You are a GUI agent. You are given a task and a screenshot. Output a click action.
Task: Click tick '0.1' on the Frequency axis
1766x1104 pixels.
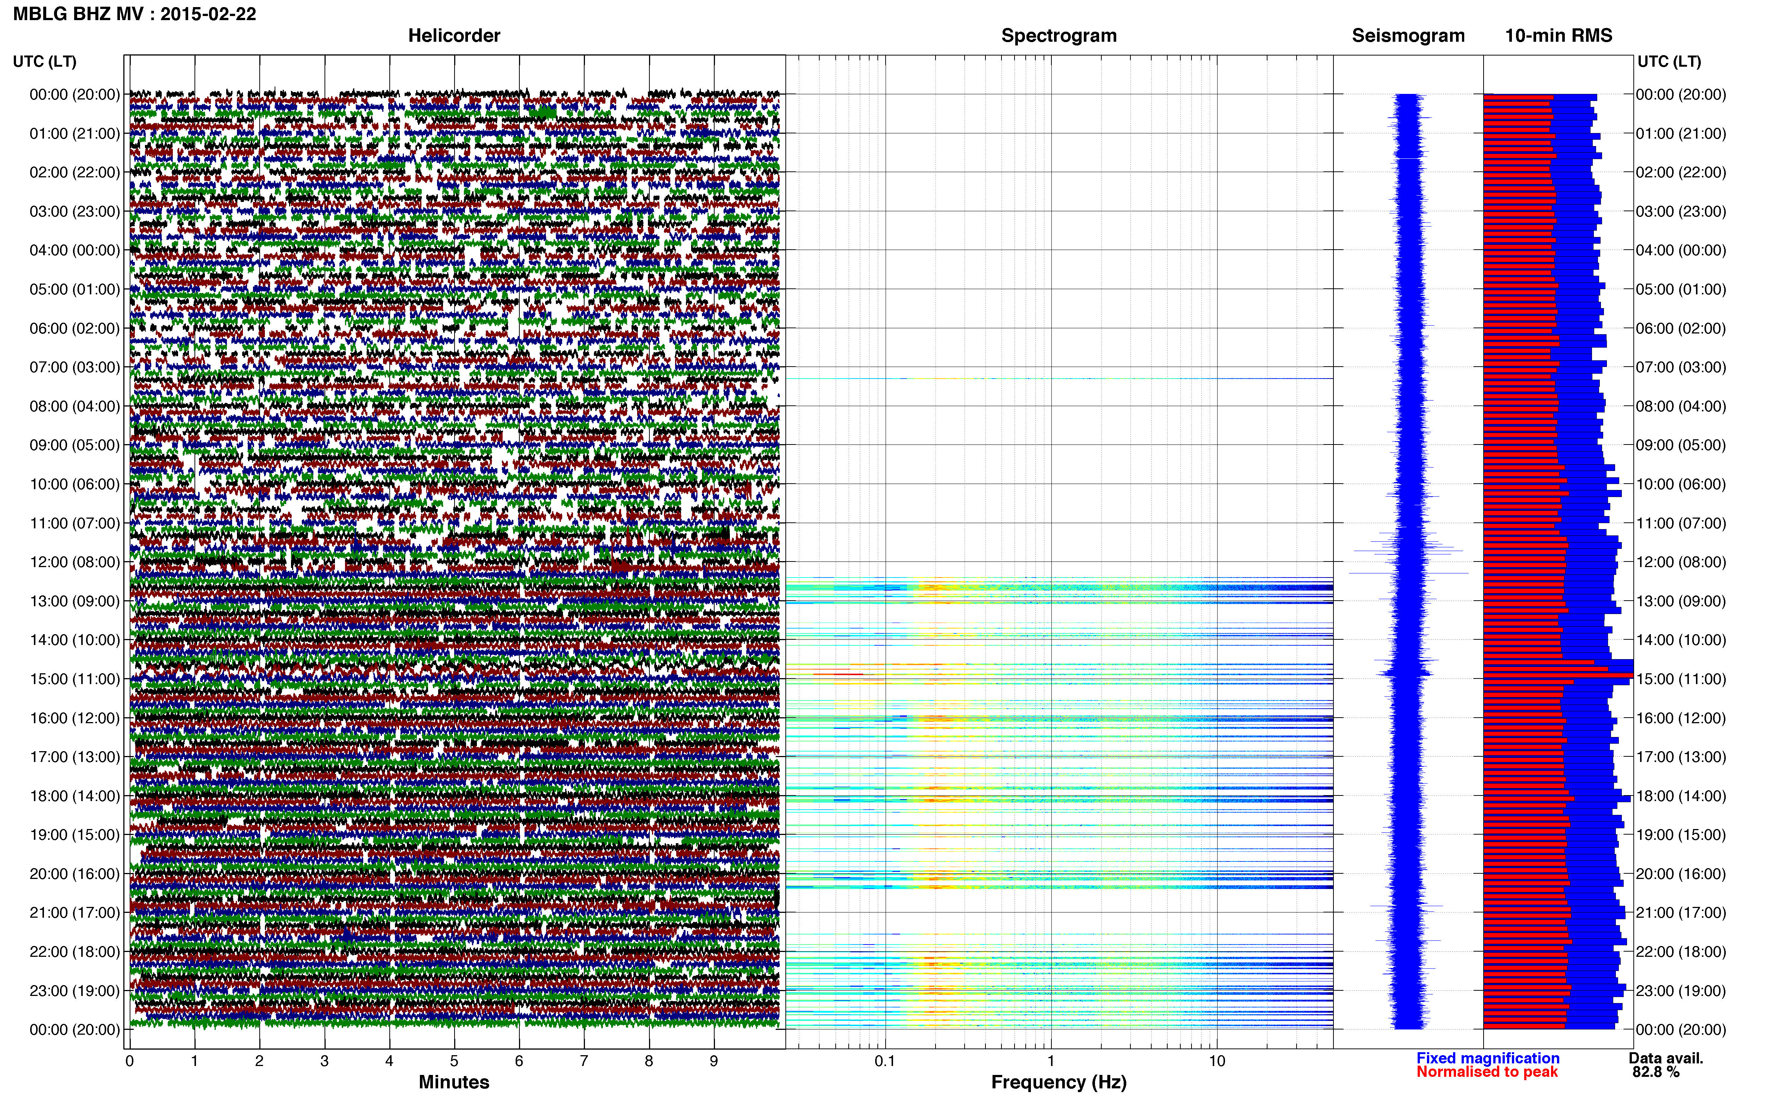[x=885, y=1061]
